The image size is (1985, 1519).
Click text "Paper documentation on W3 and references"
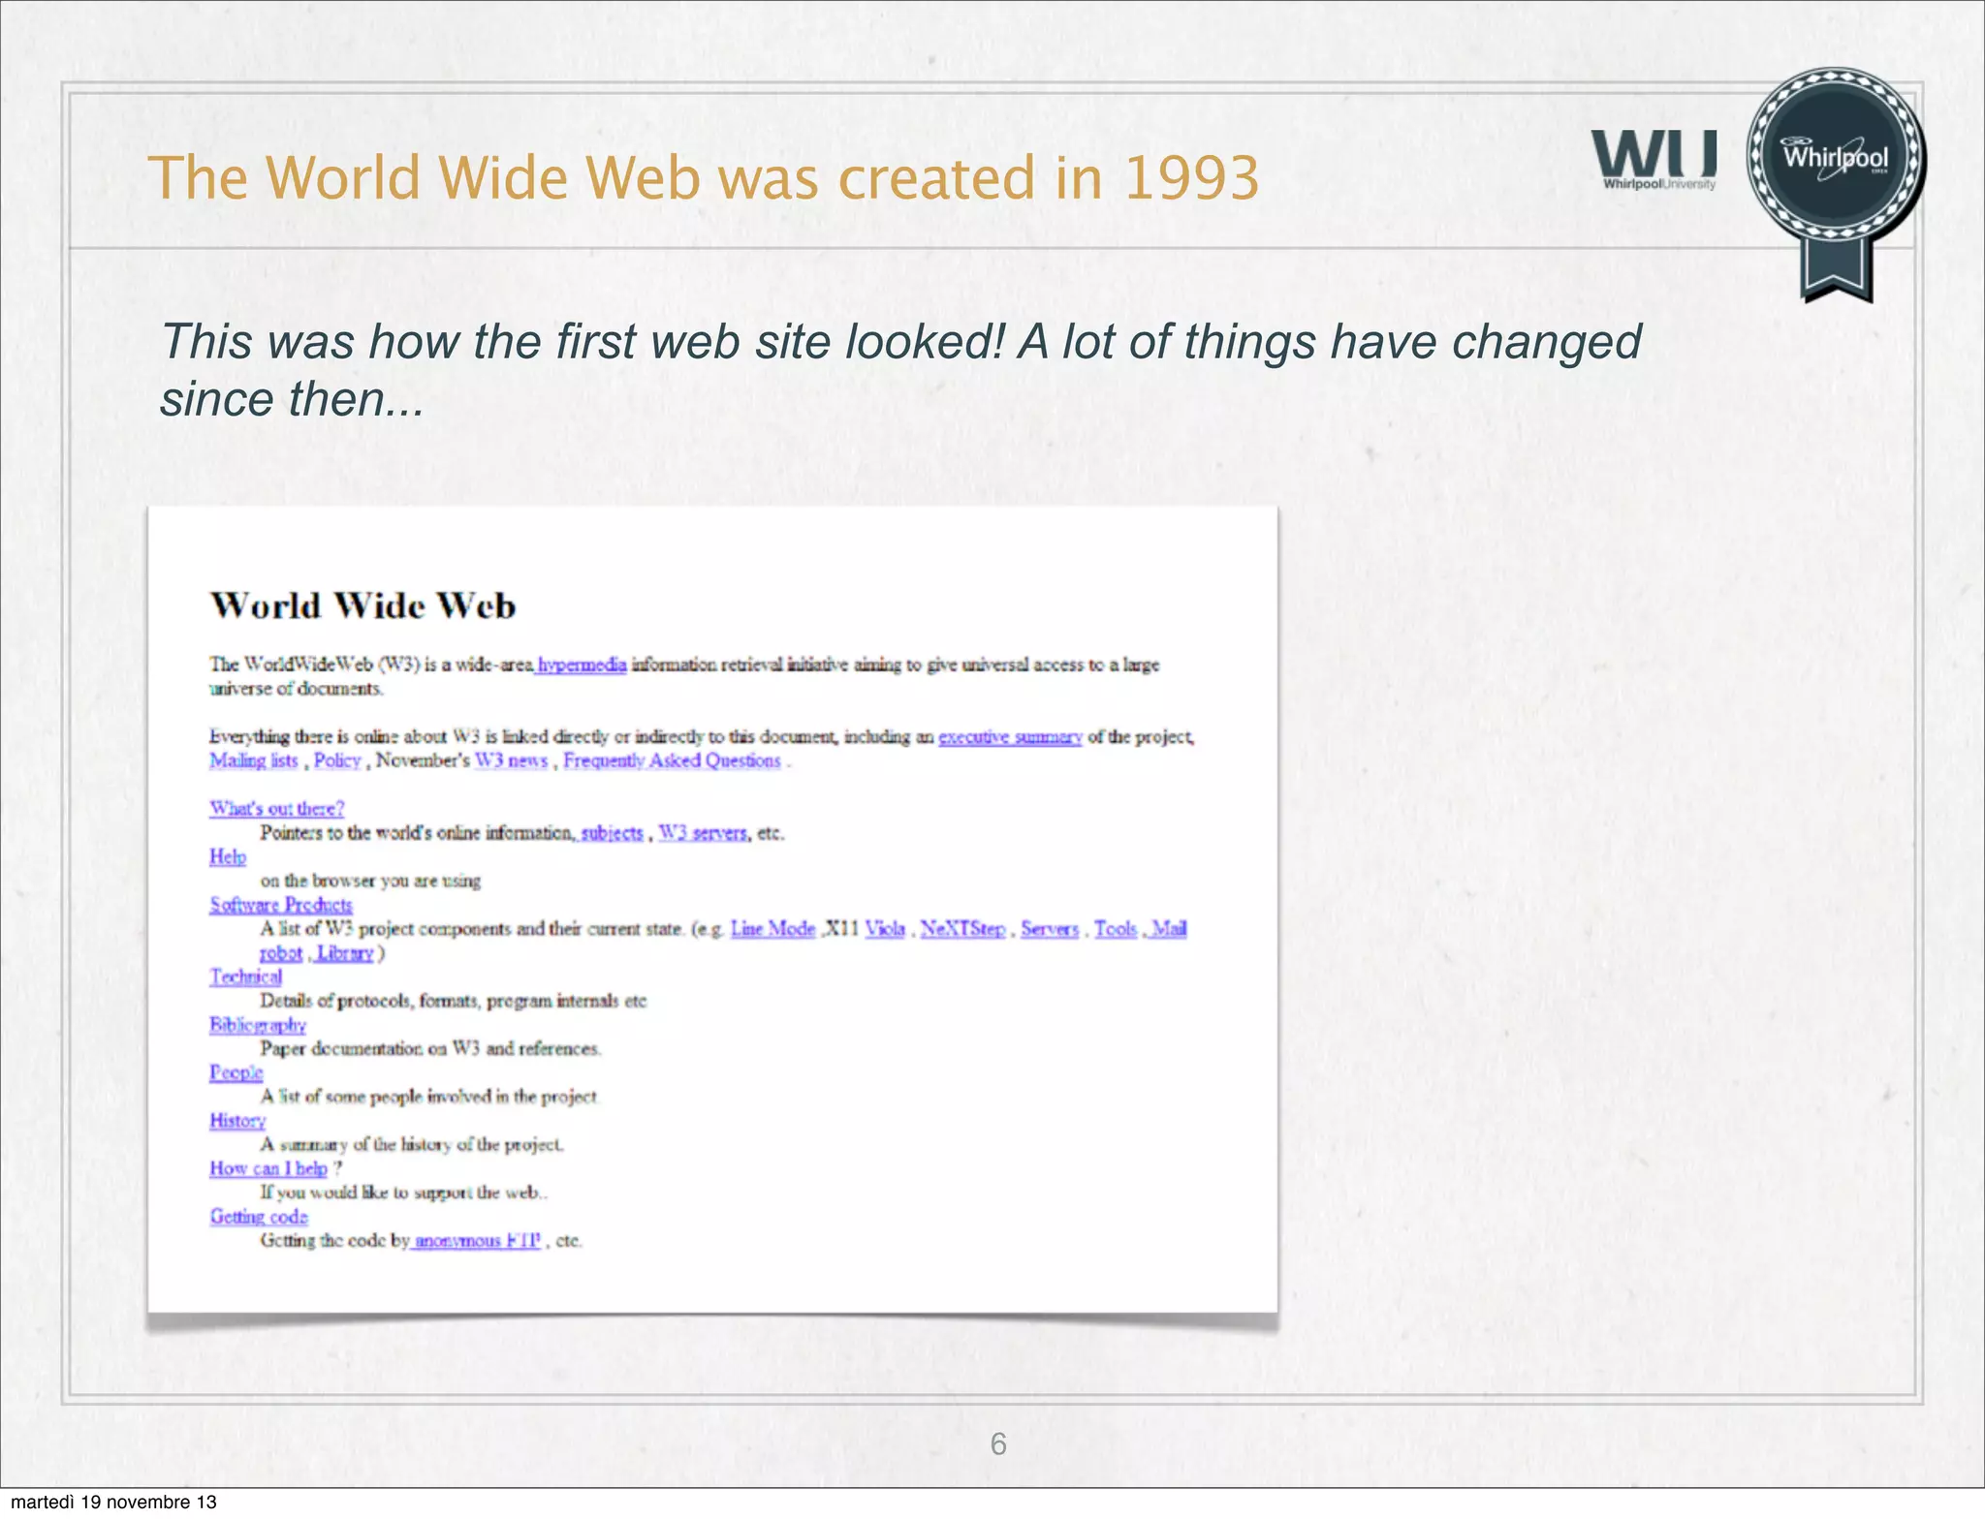430,1049
